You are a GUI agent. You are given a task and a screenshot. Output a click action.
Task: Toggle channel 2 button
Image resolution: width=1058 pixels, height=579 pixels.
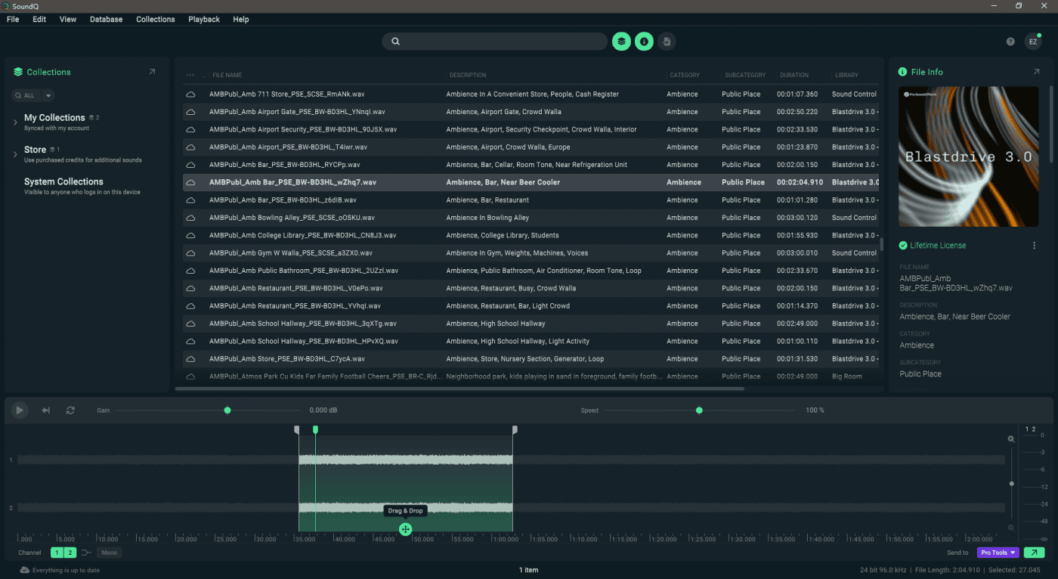tap(70, 553)
